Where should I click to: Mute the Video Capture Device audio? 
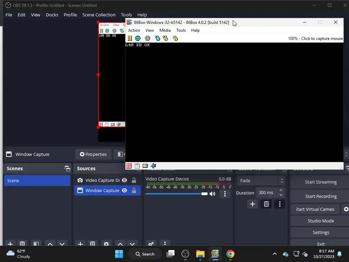click(x=212, y=194)
